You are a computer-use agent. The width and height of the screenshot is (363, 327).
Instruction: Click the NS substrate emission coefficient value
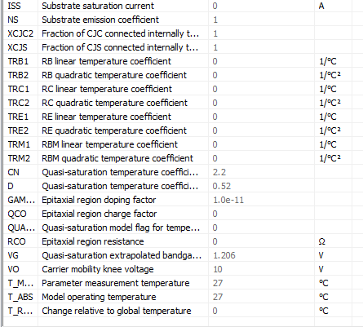click(x=261, y=20)
